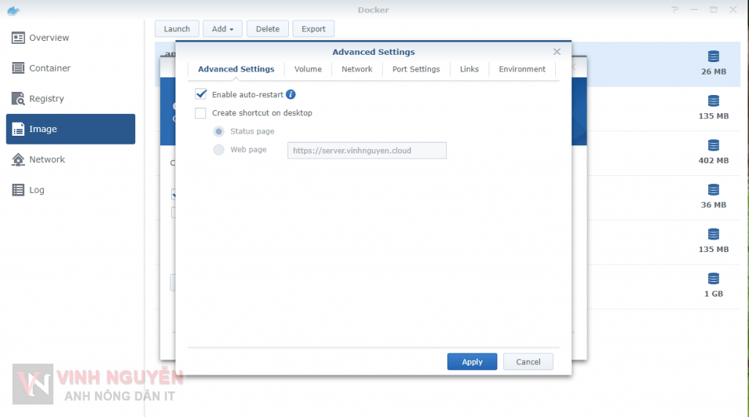This screenshot has height=417, width=749.
Task: Open the Registry section
Action: click(x=46, y=99)
